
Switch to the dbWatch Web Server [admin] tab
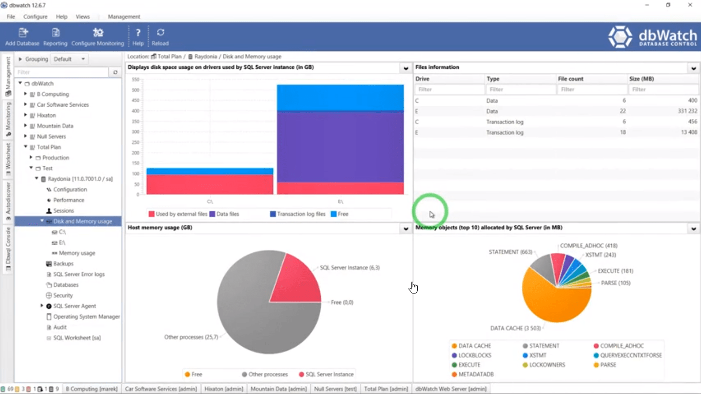click(x=451, y=389)
